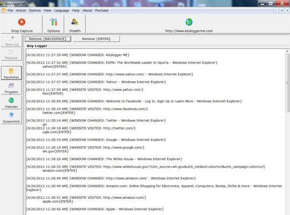Click the globe website icon
Screen dimensions: 290x215
[189, 22]
